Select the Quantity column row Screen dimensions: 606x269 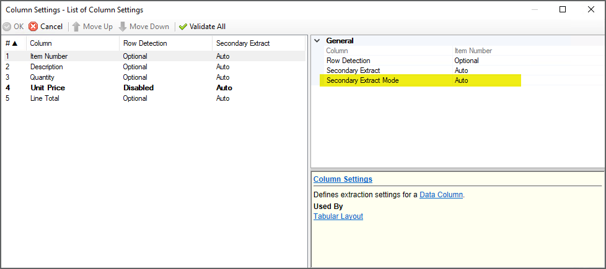pyautogui.click(x=43, y=77)
